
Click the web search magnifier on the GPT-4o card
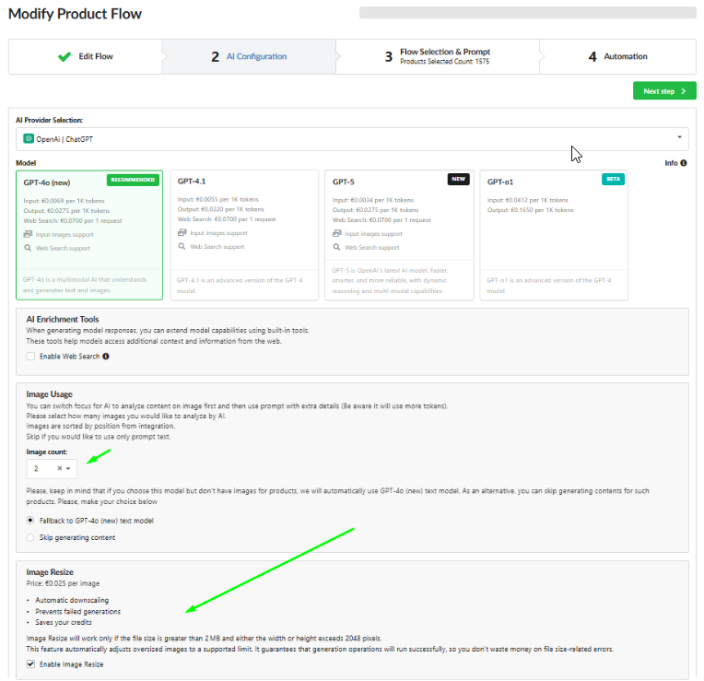[28, 248]
